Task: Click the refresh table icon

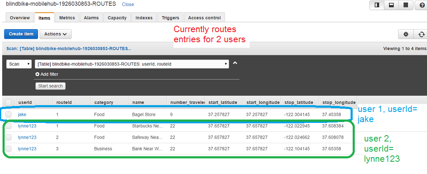Action: 421,35
